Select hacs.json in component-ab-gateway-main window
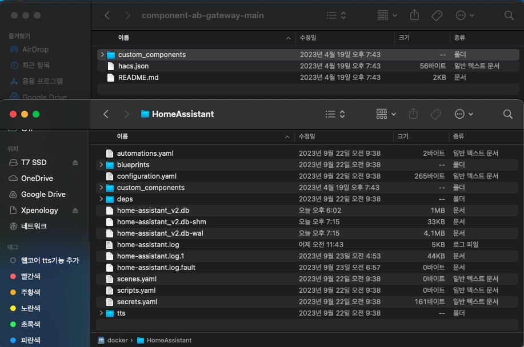Viewport: 524px width, 347px height. pos(308,66)
